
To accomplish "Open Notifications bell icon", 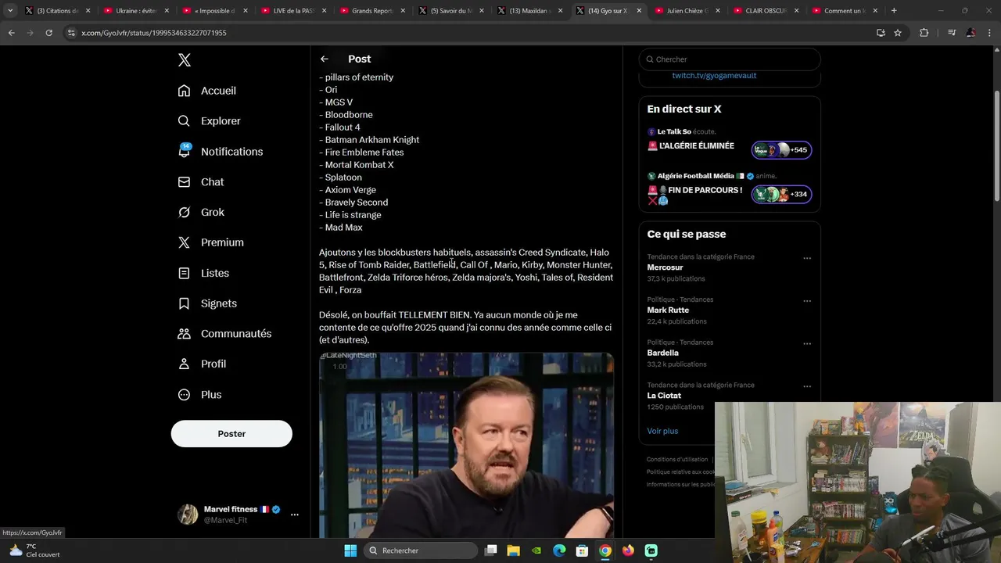I will (x=184, y=152).
